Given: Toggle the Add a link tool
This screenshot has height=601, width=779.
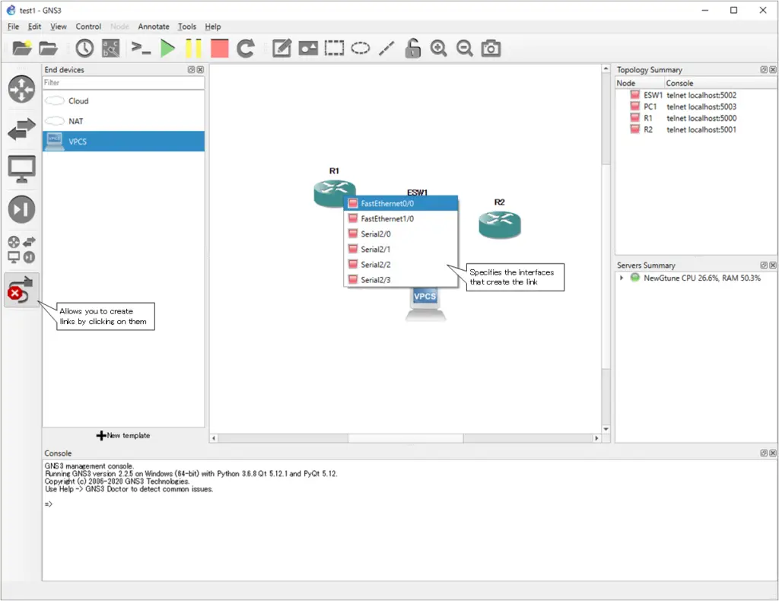Looking at the screenshot, I should pyautogui.click(x=21, y=290).
